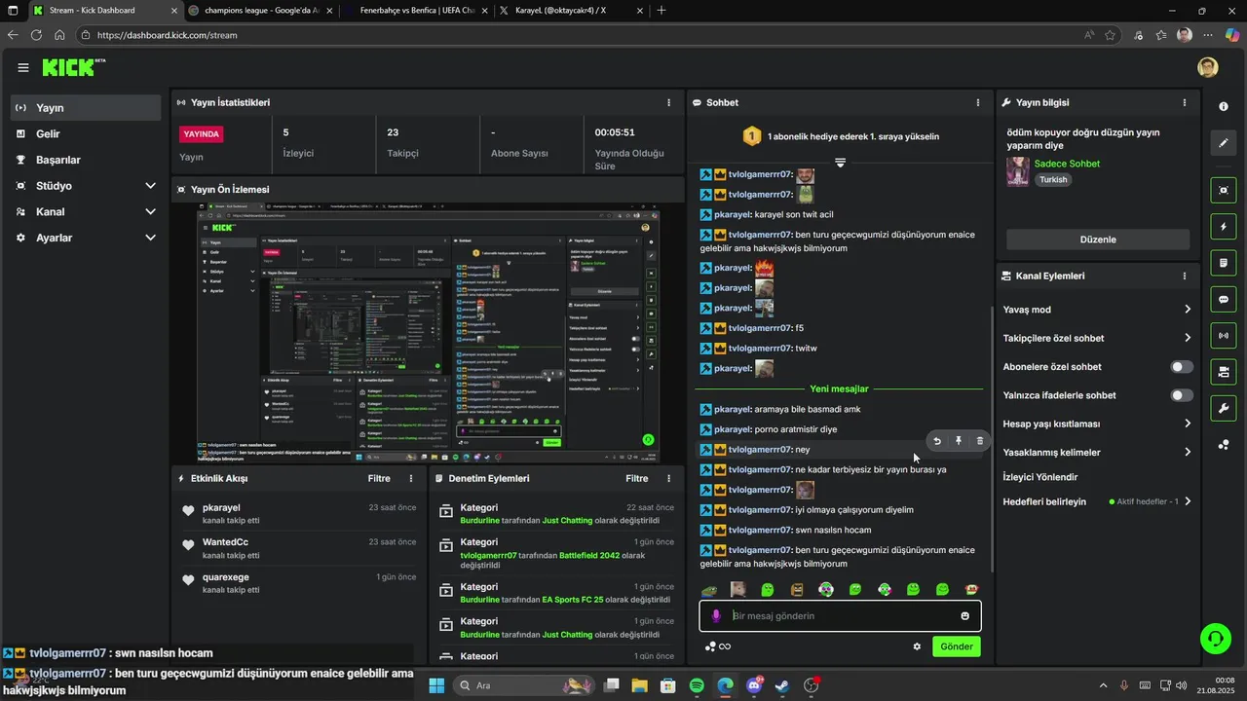Click the info icon in right sidebar
Viewport: 1247px width, 701px height.
[x=1224, y=106]
